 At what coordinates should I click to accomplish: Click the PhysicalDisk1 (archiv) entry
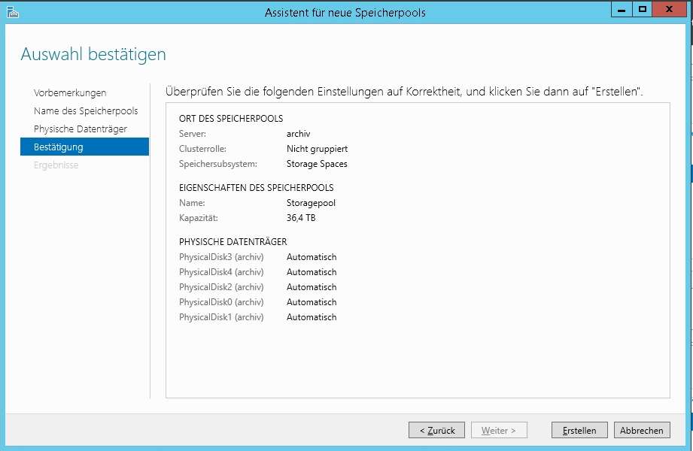(x=221, y=317)
